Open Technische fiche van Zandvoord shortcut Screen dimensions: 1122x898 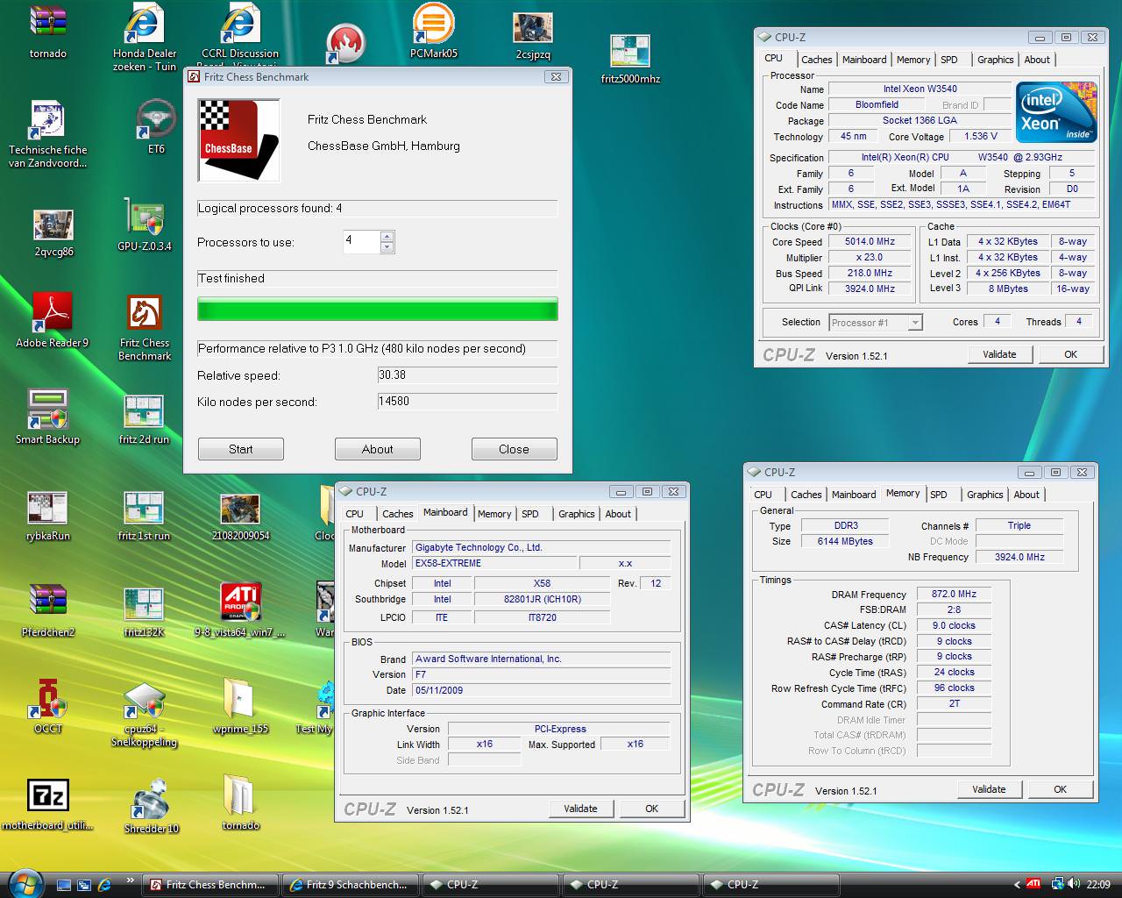[47, 134]
